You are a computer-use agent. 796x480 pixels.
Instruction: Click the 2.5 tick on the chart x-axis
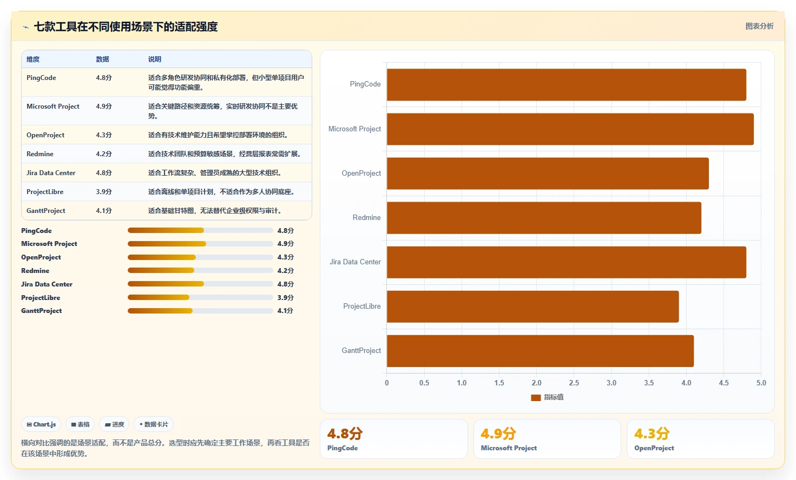pyautogui.click(x=574, y=383)
